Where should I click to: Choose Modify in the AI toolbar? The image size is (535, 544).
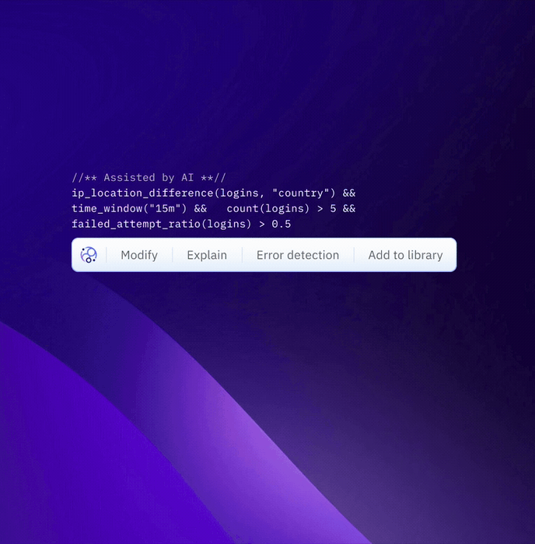[x=139, y=256]
